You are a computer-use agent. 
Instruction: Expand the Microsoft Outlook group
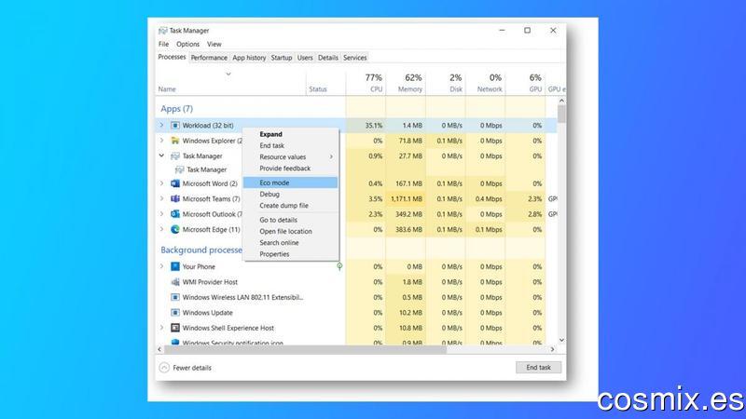161,214
